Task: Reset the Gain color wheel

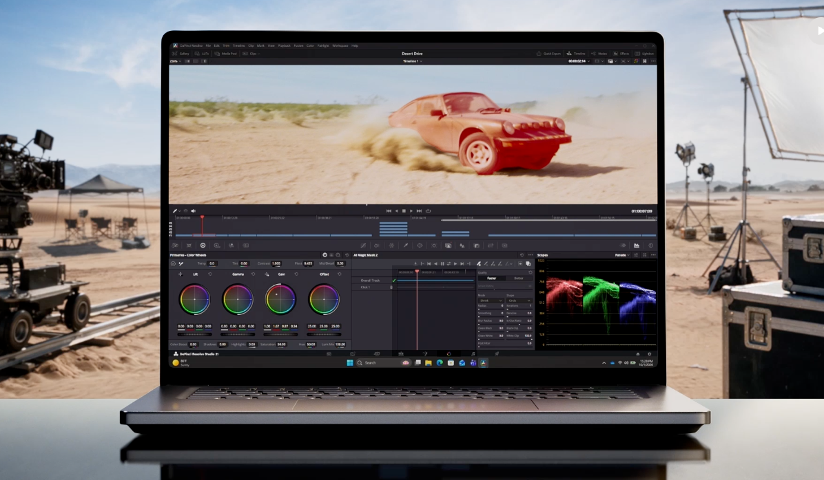Action: click(x=296, y=274)
